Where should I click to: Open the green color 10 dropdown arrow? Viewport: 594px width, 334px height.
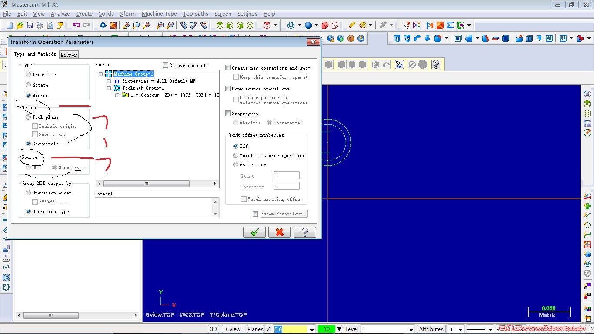339,329
